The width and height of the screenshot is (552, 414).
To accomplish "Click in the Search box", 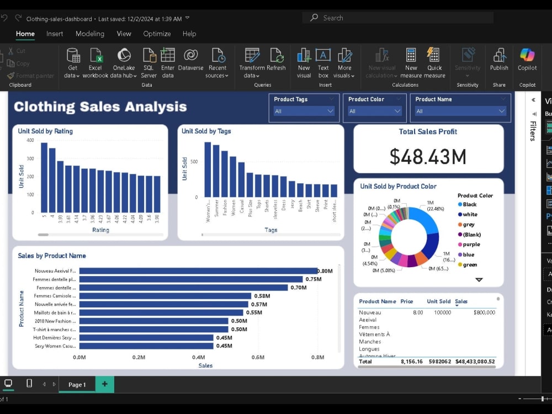I will 398,18.
